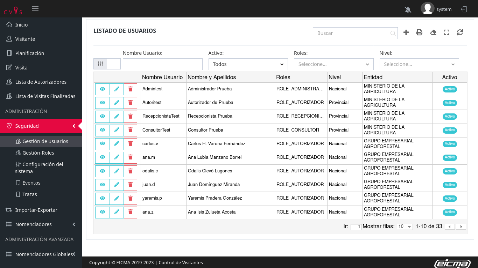Open the Activo dropdown showing Todos
Viewport: 478px width, 268px height.
point(248,64)
